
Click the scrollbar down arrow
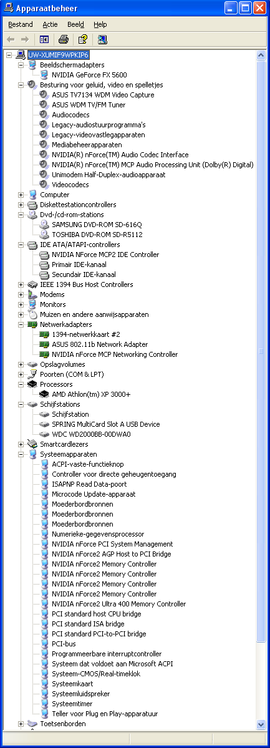pos(261,725)
